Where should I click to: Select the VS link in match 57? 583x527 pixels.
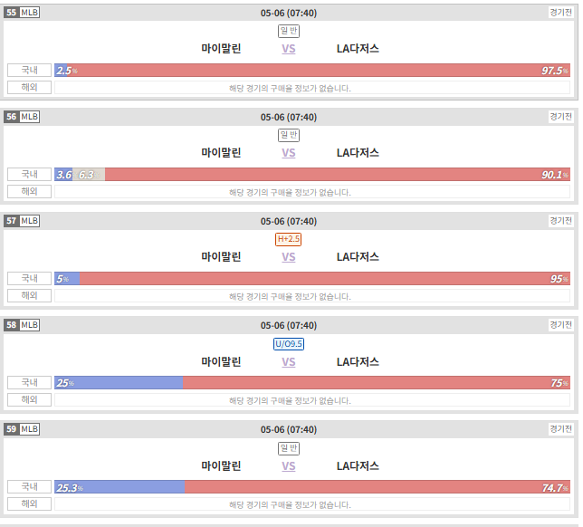point(289,257)
